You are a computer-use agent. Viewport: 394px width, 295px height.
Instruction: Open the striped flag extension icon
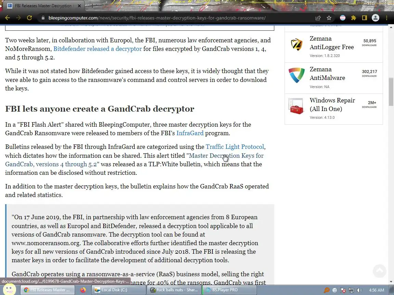pyautogui.click(x=342, y=18)
